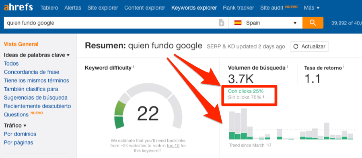Click info icon next to Keyword difficulty
Viewport: 362px width, 158px height.
click(x=134, y=67)
